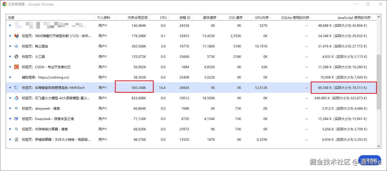This screenshot has height=171, width=387.
Task: Click the 华海智能网络管理系统 tab favicon
Action: click(16, 88)
